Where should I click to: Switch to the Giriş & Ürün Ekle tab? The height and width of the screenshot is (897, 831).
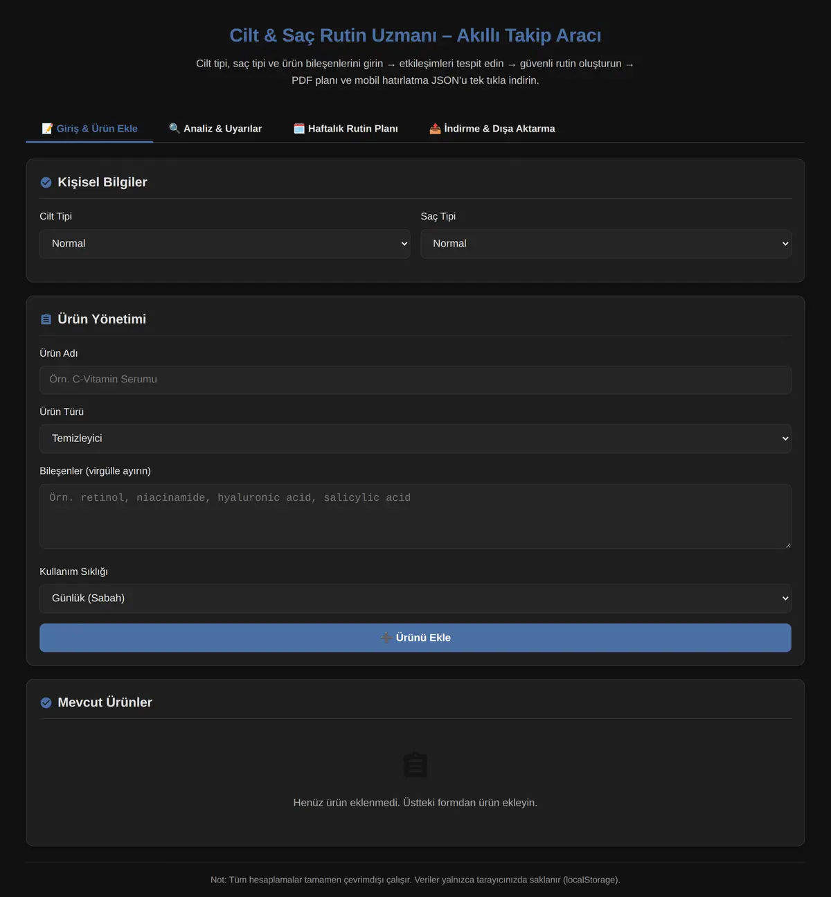coord(89,128)
